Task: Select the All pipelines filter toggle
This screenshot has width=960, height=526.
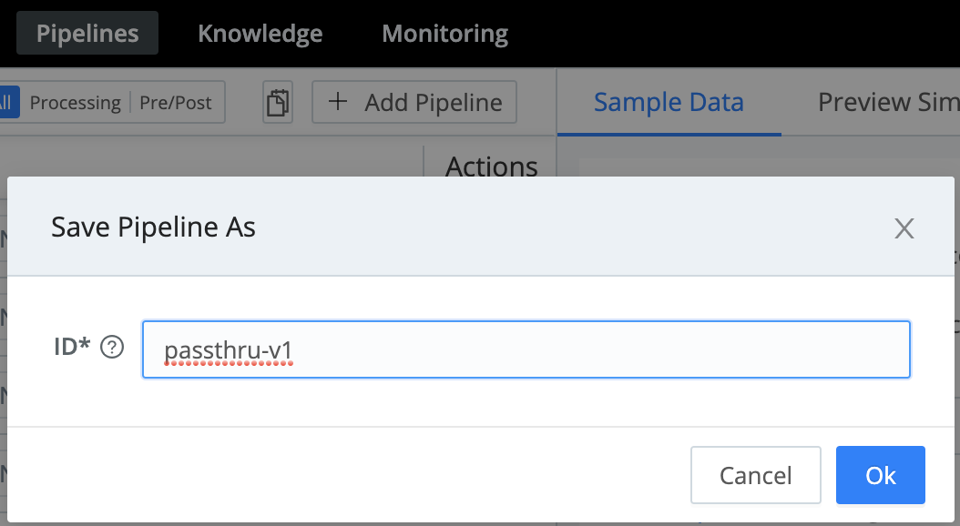Action: 5,103
